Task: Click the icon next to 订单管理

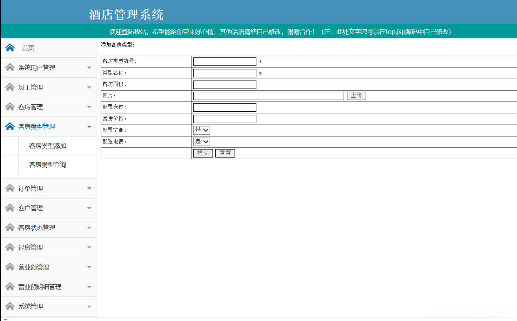Action: pyautogui.click(x=9, y=188)
